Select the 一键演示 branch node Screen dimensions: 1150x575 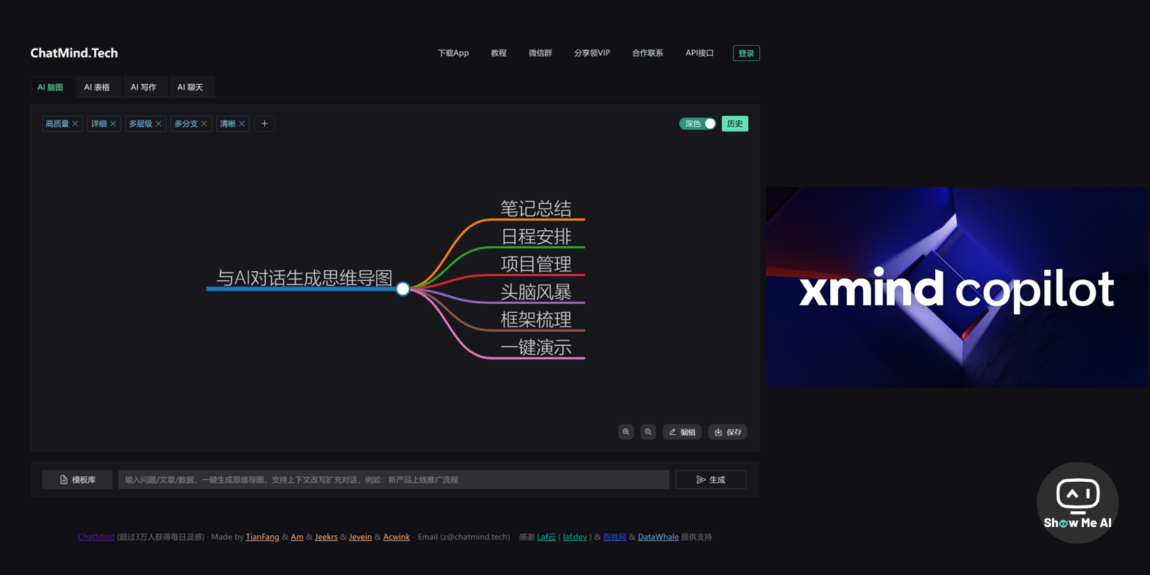point(536,348)
